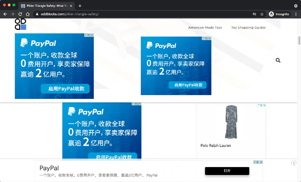Open the browser home page
301x182 pixels.
(28, 14)
